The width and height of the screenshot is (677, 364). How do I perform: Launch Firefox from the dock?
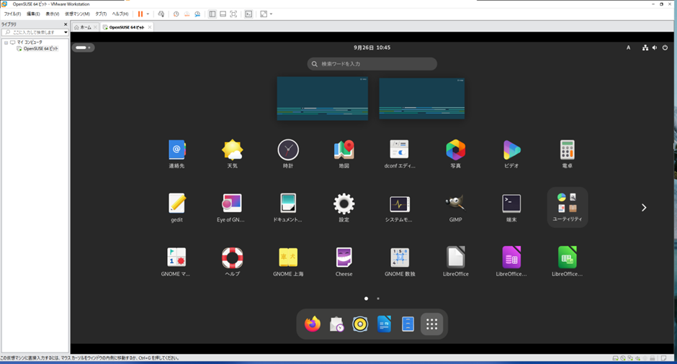pyautogui.click(x=312, y=324)
